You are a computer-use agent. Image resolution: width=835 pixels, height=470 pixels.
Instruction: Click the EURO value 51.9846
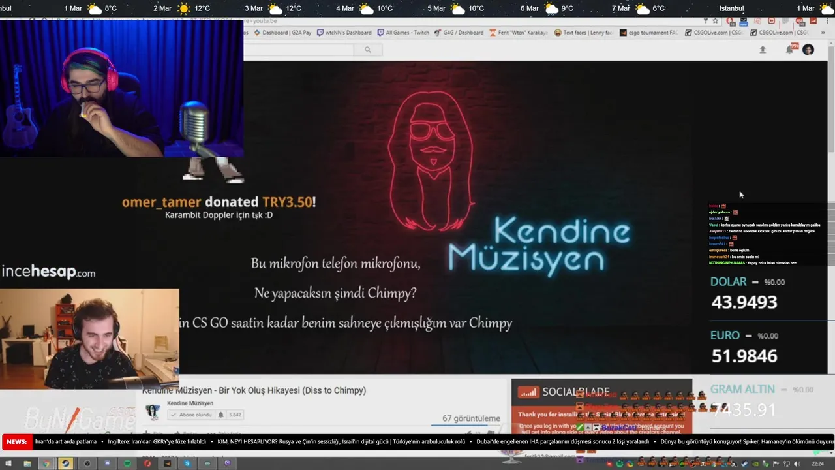(x=744, y=356)
